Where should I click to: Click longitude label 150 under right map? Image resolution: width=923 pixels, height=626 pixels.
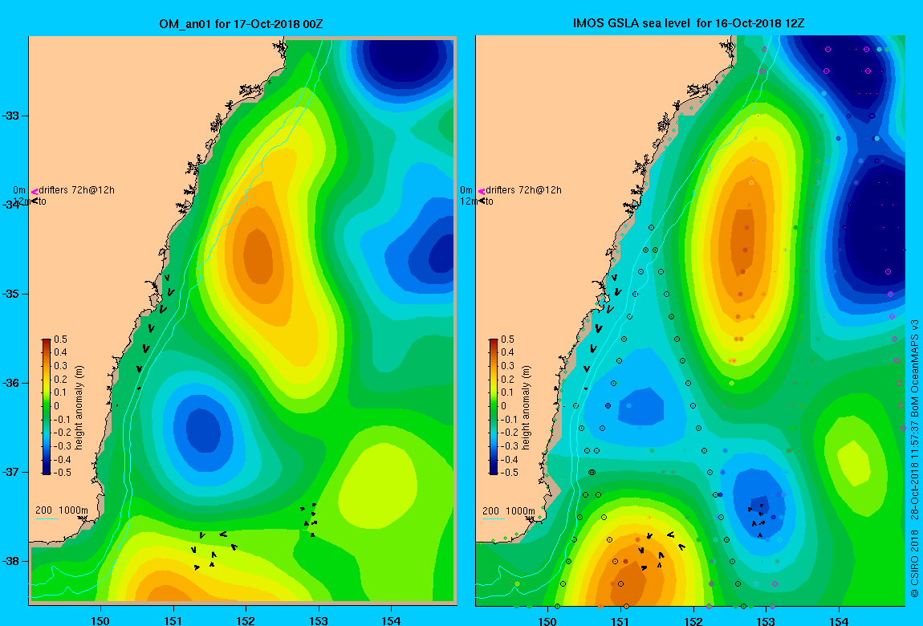[547, 620]
